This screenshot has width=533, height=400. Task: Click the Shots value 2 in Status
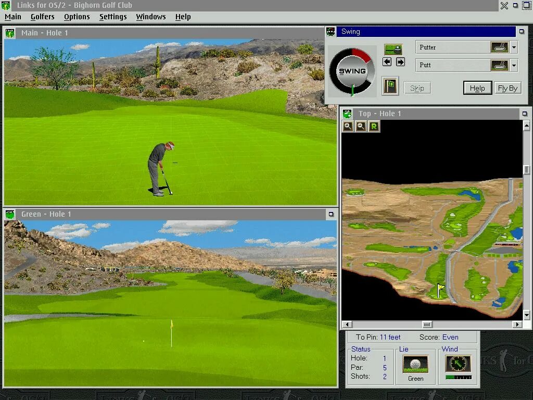(x=385, y=377)
